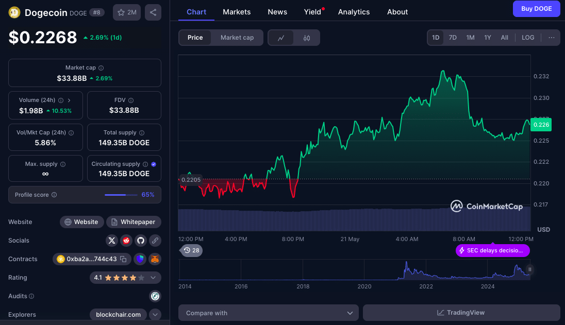Show Circulating supply info icon
The image size is (565, 325).
[145, 164]
